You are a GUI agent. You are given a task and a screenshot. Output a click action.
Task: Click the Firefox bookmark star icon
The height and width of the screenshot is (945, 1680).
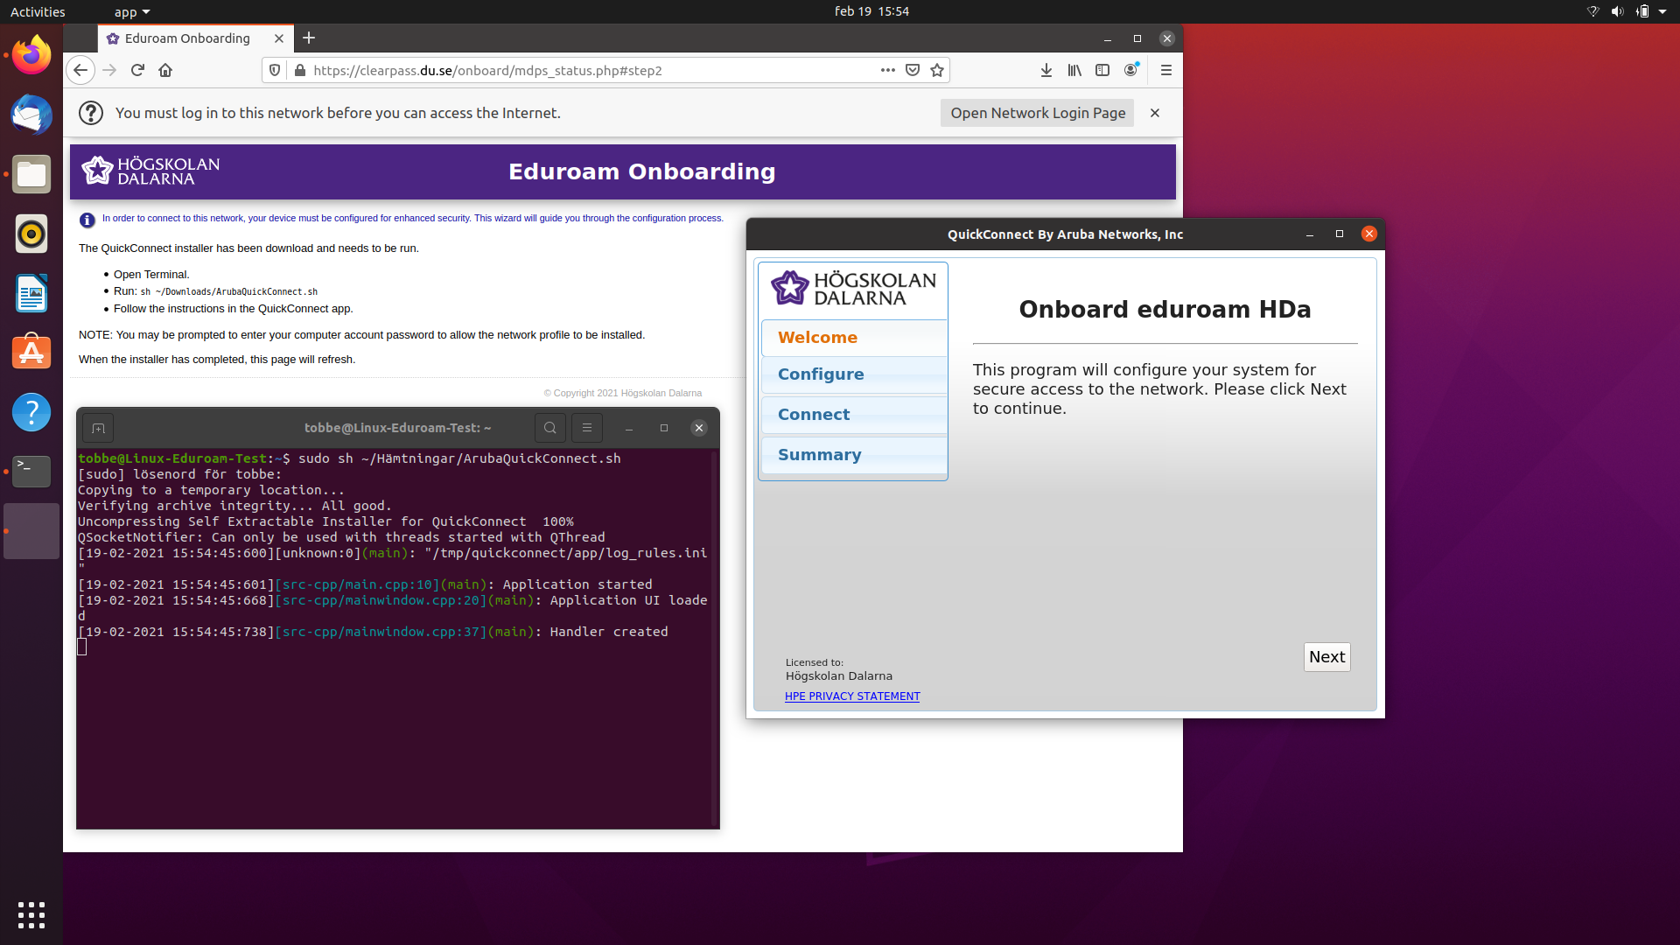pos(937,70)
